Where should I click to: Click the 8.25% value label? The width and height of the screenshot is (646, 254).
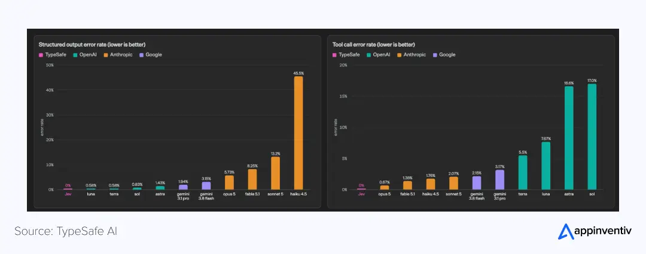coord(252,166)
